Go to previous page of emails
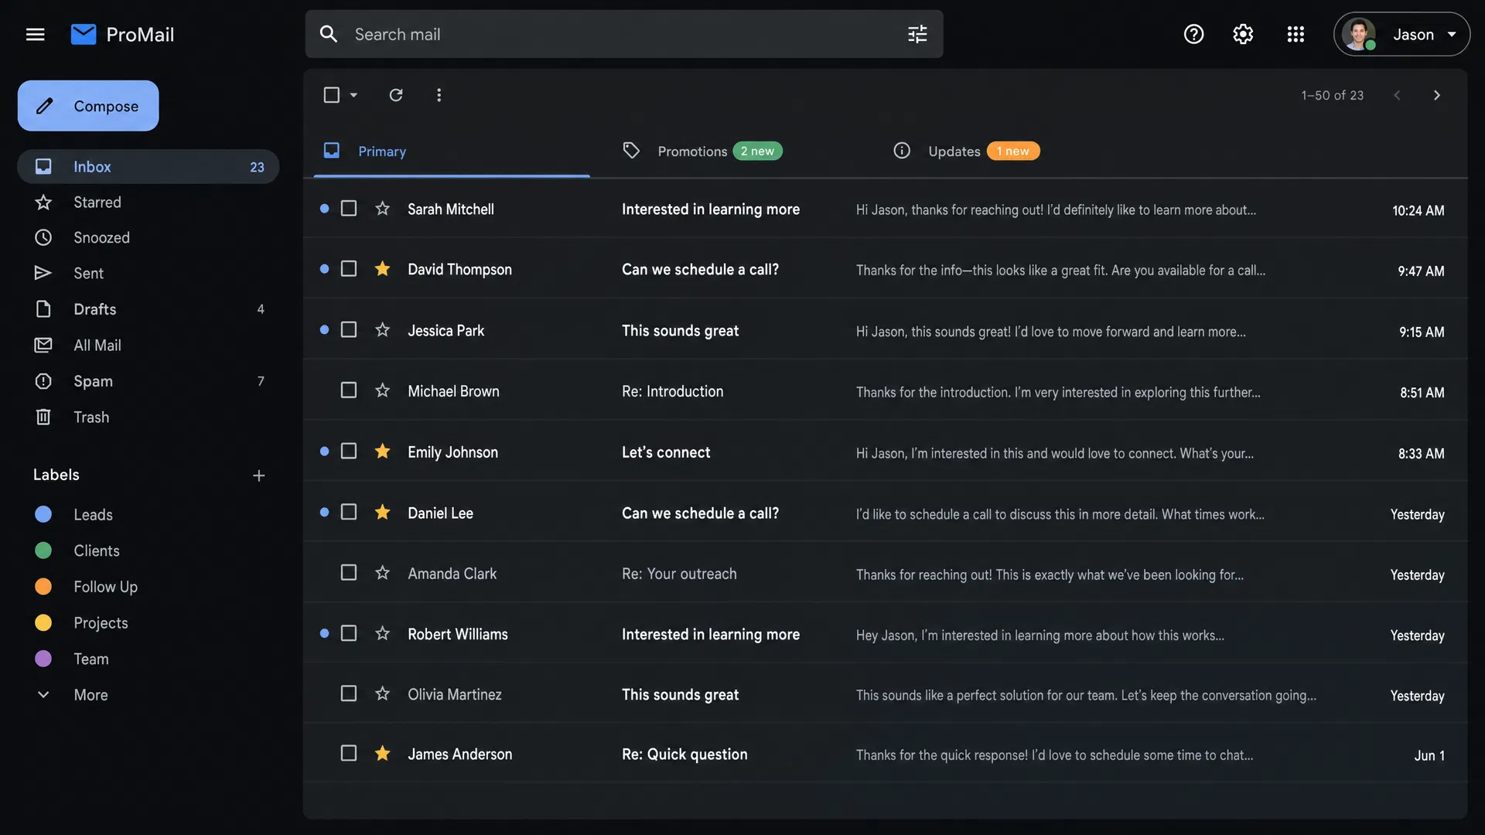The width and height of the screenshot is (1485, 835). [x=1397, y=95]
